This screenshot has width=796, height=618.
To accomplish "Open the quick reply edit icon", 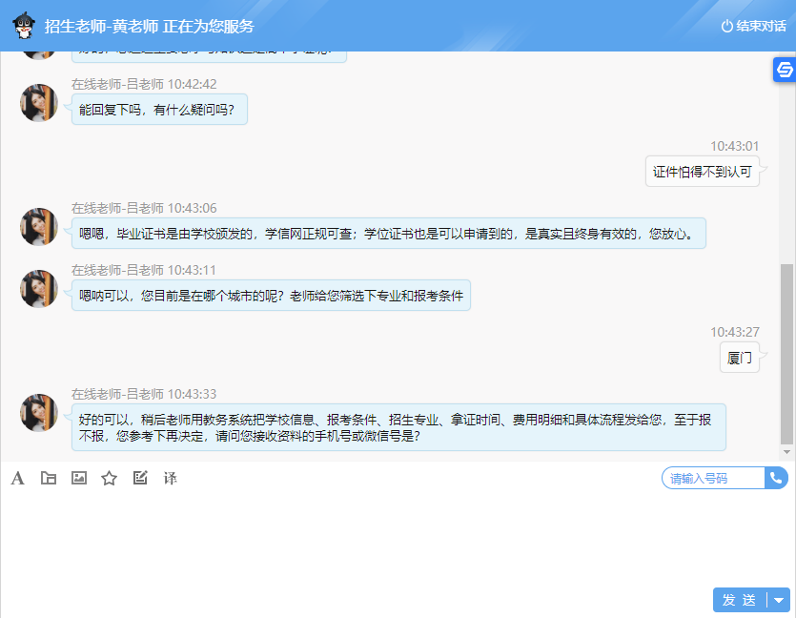I will tap(140, 478).
